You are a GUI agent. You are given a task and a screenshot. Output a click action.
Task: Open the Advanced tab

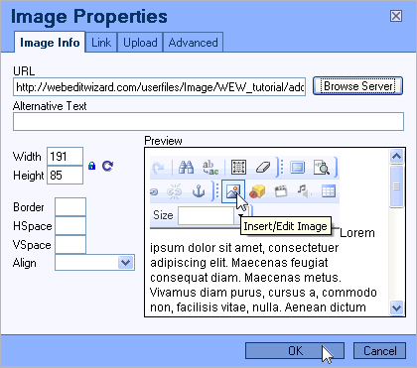(194, 43)
